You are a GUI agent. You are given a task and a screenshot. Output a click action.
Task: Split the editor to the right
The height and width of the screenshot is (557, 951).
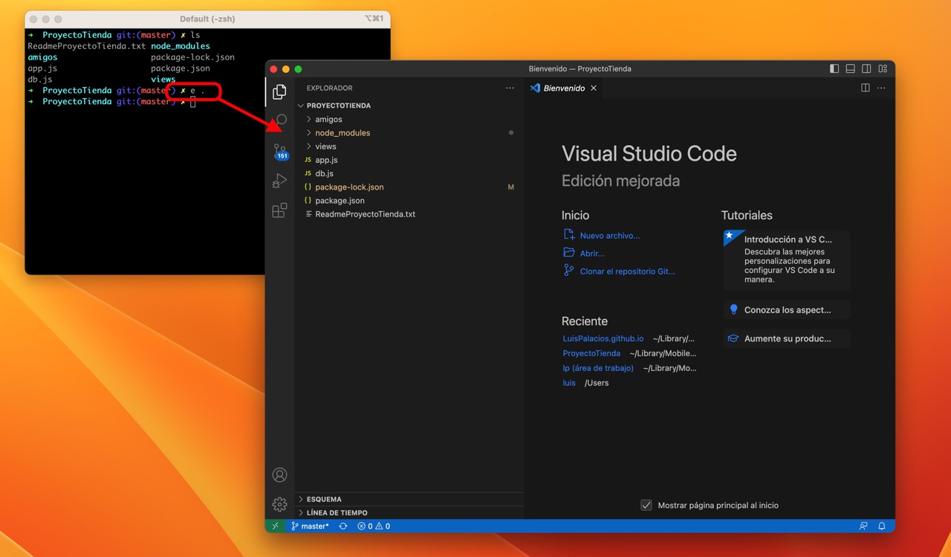(866, 88)
